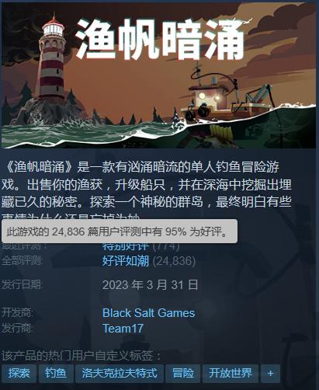Select the 钓鱼 tag

[56, 374]
